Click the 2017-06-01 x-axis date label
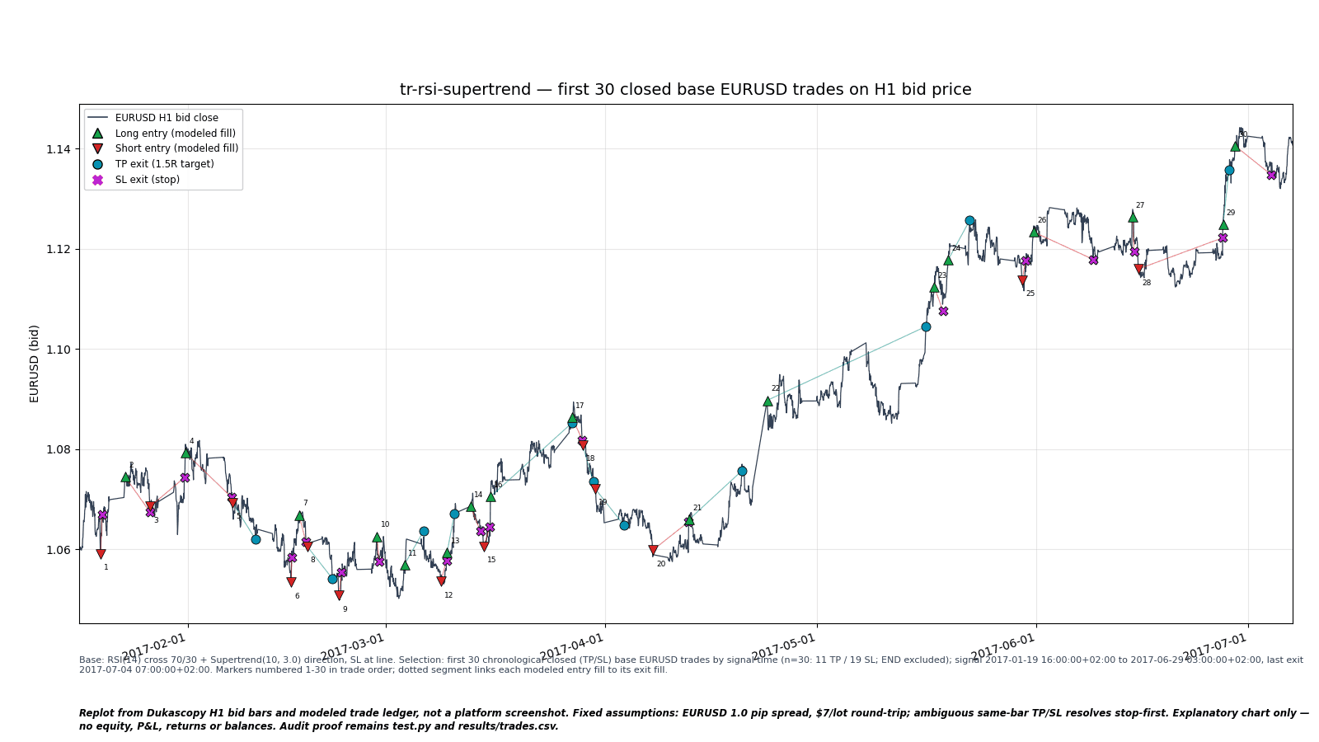Screen dimensions: 1319x742 [1003, 647]
